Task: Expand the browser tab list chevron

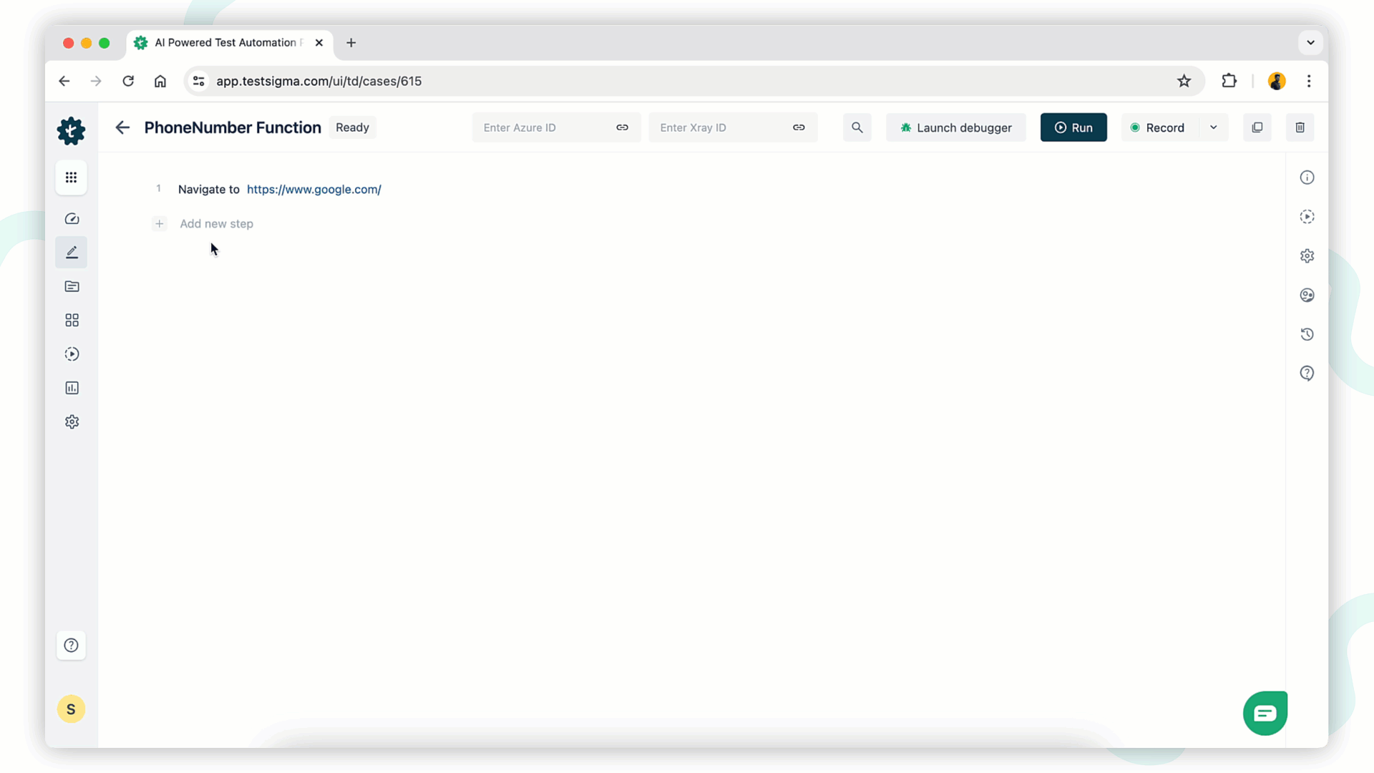Action: tap(1310, 42)
